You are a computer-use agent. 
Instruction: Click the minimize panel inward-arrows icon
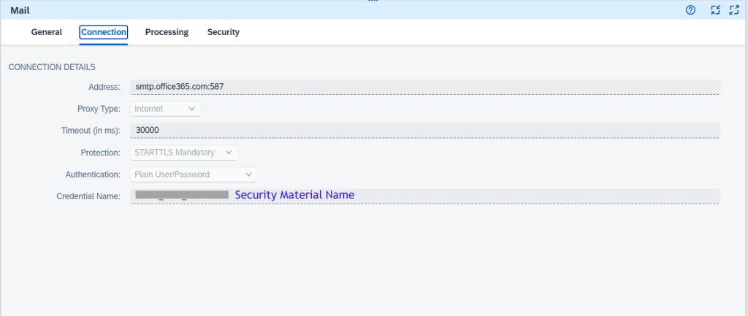click(716, 10)
